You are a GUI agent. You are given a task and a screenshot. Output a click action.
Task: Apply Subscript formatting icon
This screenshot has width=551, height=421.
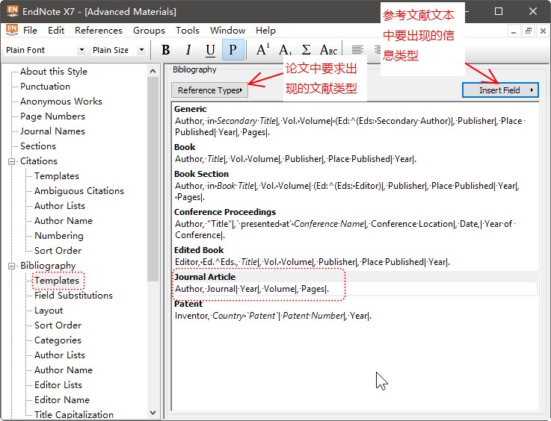[285, 50]
